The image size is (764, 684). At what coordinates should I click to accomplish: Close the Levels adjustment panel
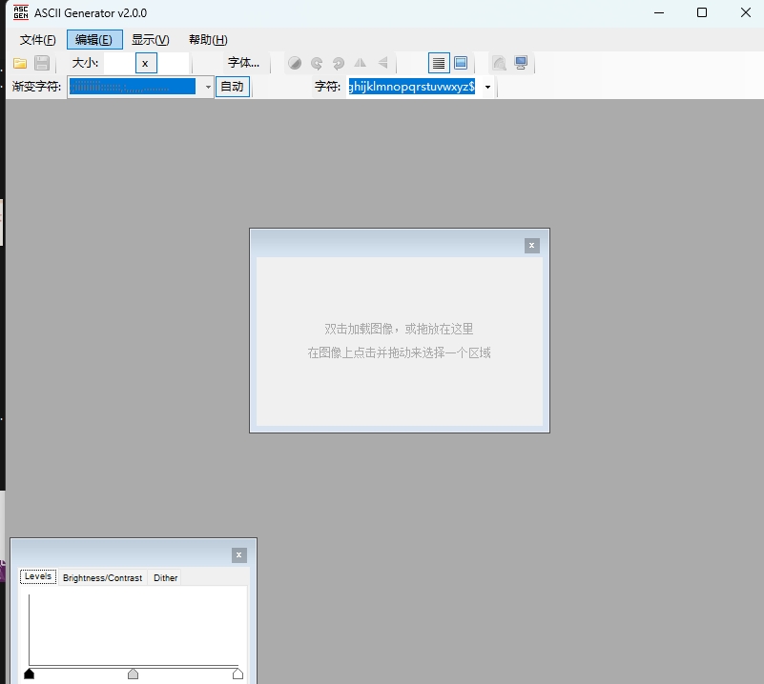tap(238, 555)
